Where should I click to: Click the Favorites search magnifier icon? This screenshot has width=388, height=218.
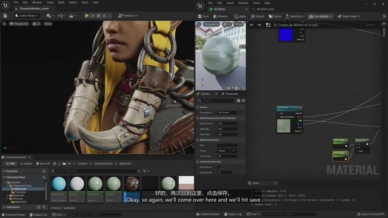coord(44,171)
